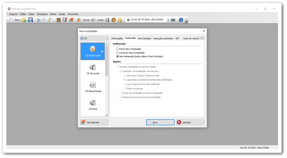This screenshot has height=158, width=287.
Task: Click the paste clipboard icon
Action: (x=51, y=20)
